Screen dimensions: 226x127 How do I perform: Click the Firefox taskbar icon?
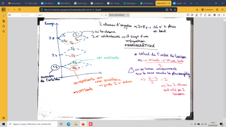pos(83,124)
